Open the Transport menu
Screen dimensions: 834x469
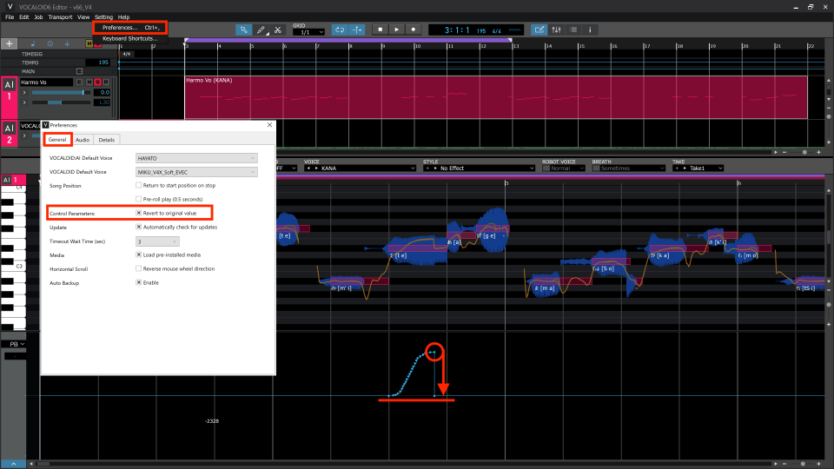pyautogui.click(x=60, y=17)
